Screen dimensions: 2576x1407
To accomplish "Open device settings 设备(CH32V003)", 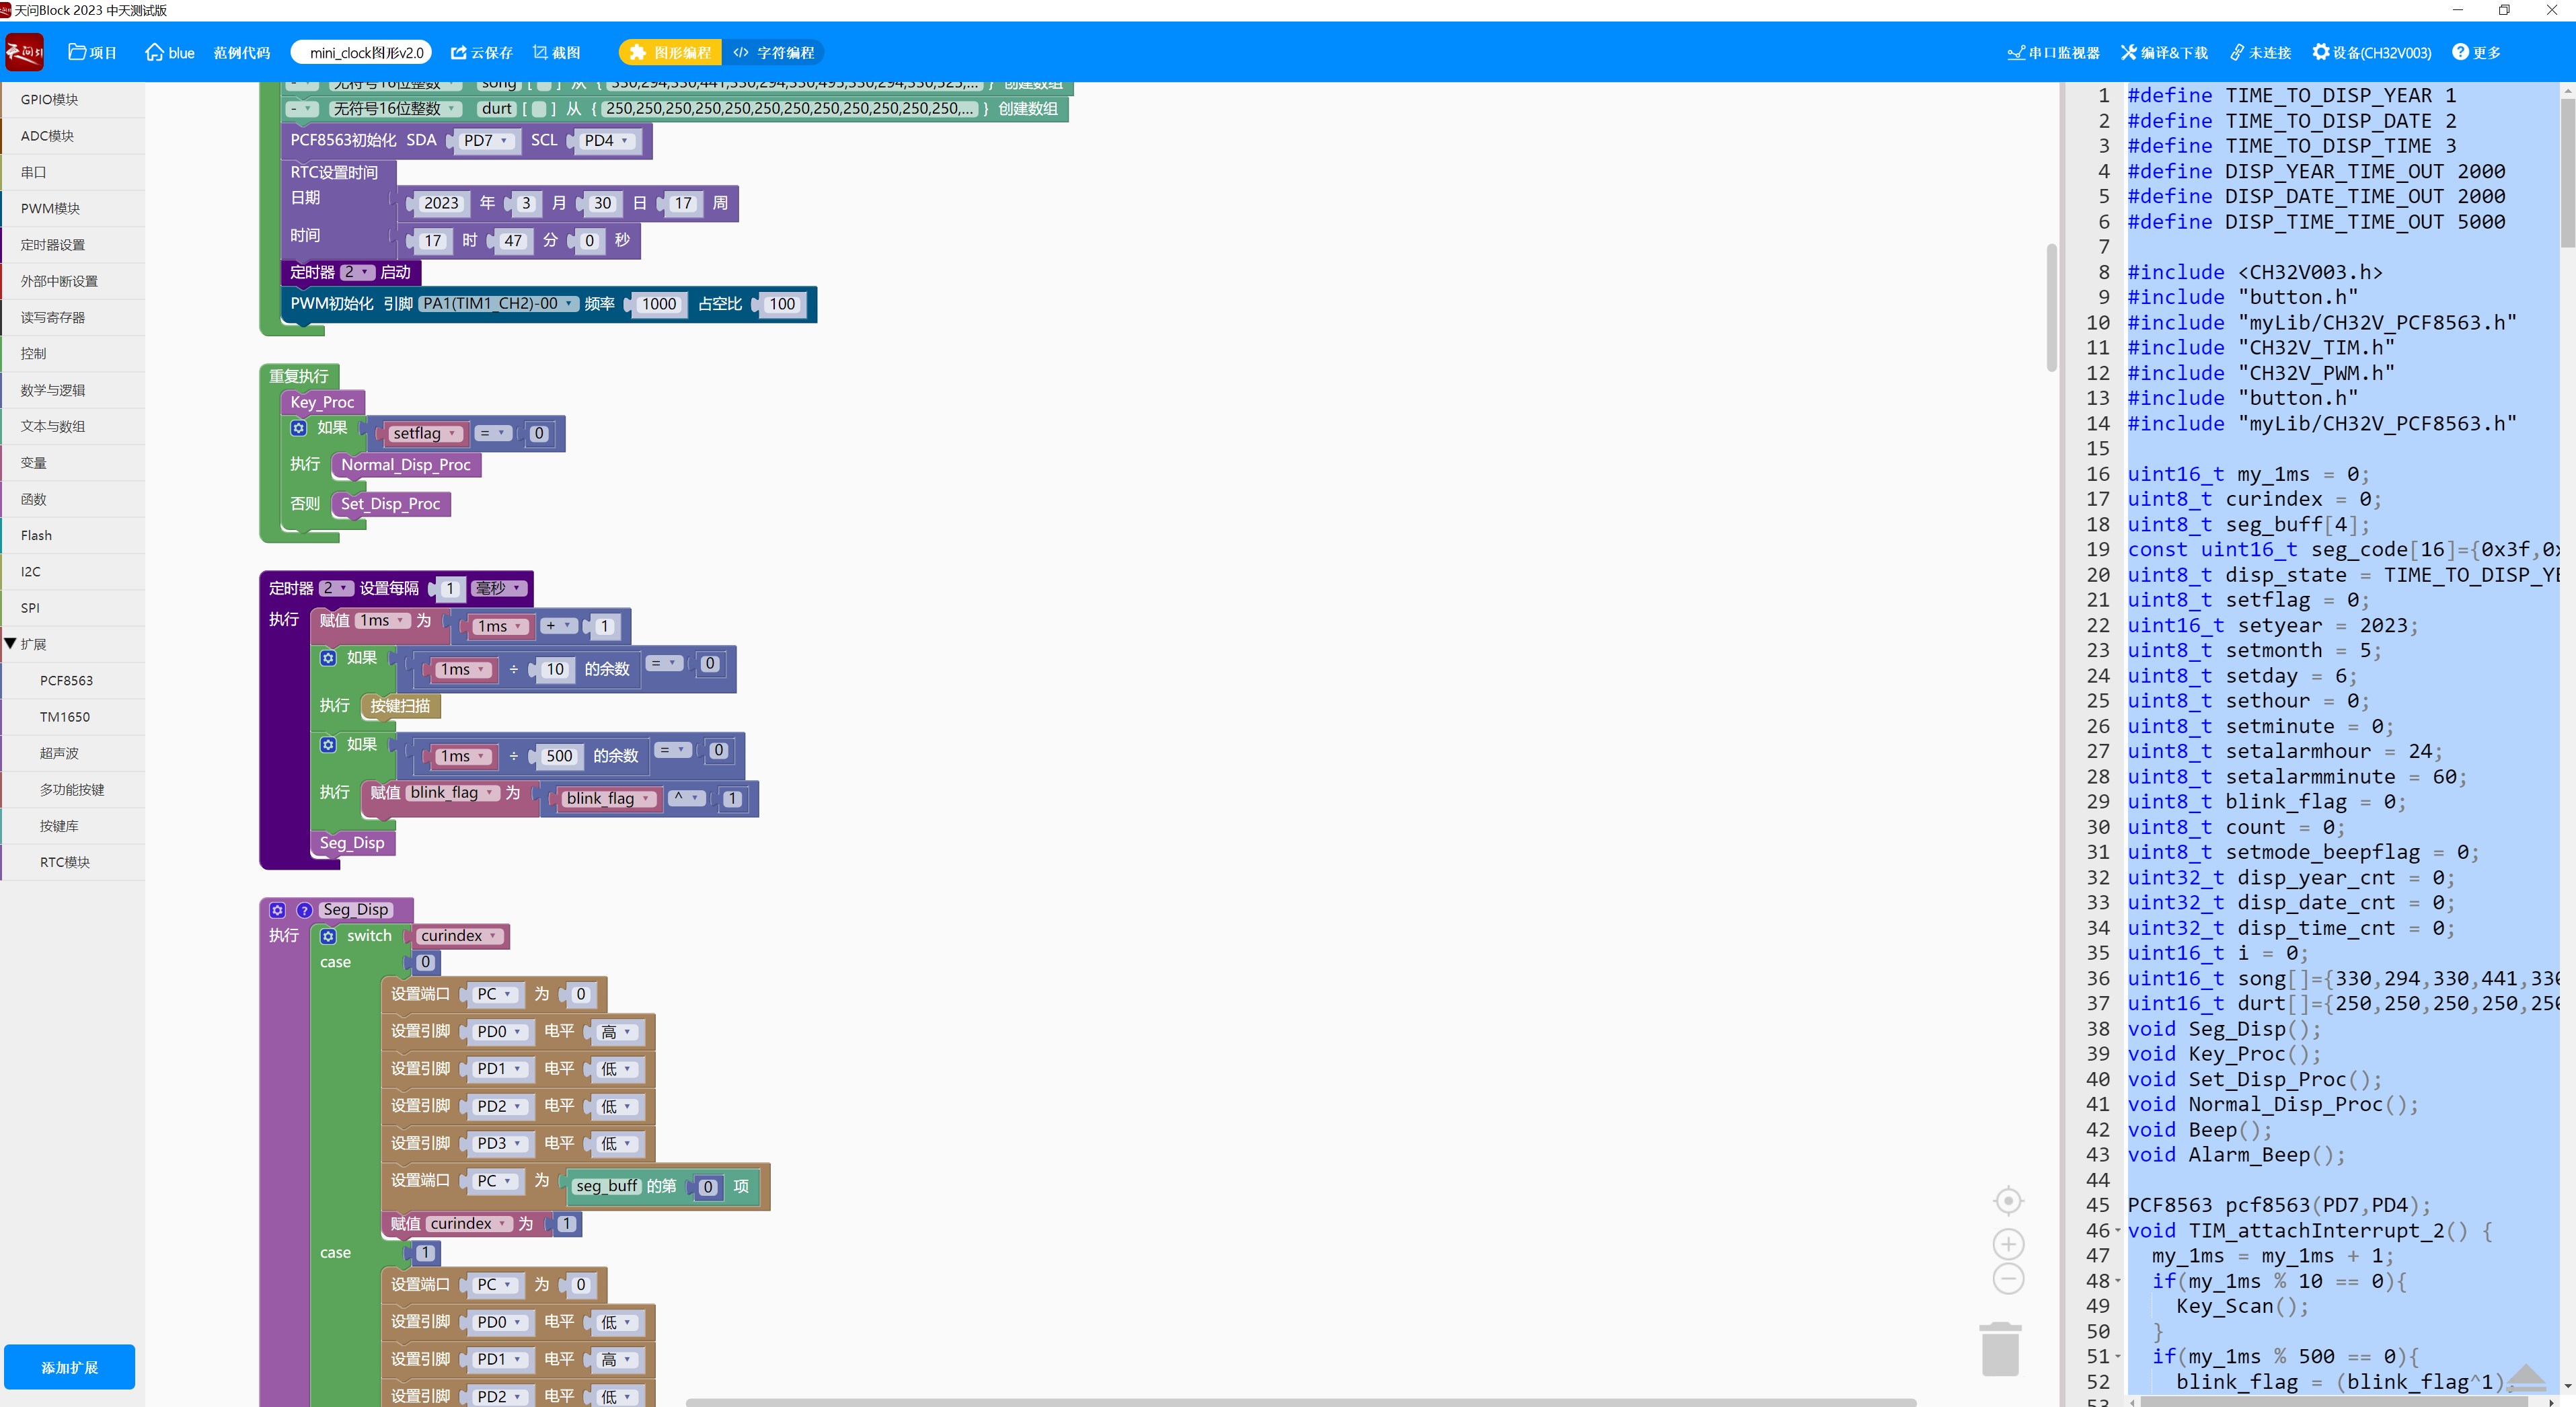I will (2371, 52).
